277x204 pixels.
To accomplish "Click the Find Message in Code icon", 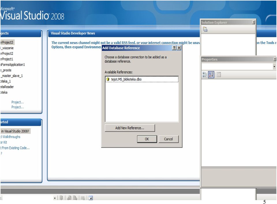I will tap(61, 198).
